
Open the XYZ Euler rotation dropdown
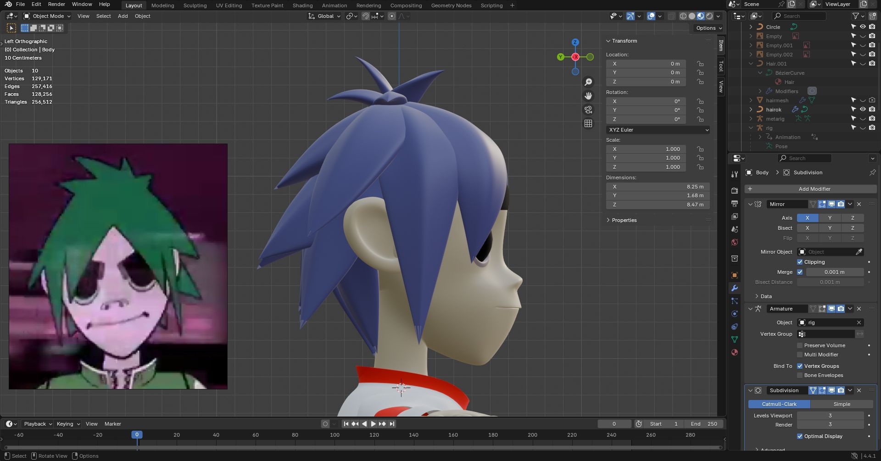[658, 130]
